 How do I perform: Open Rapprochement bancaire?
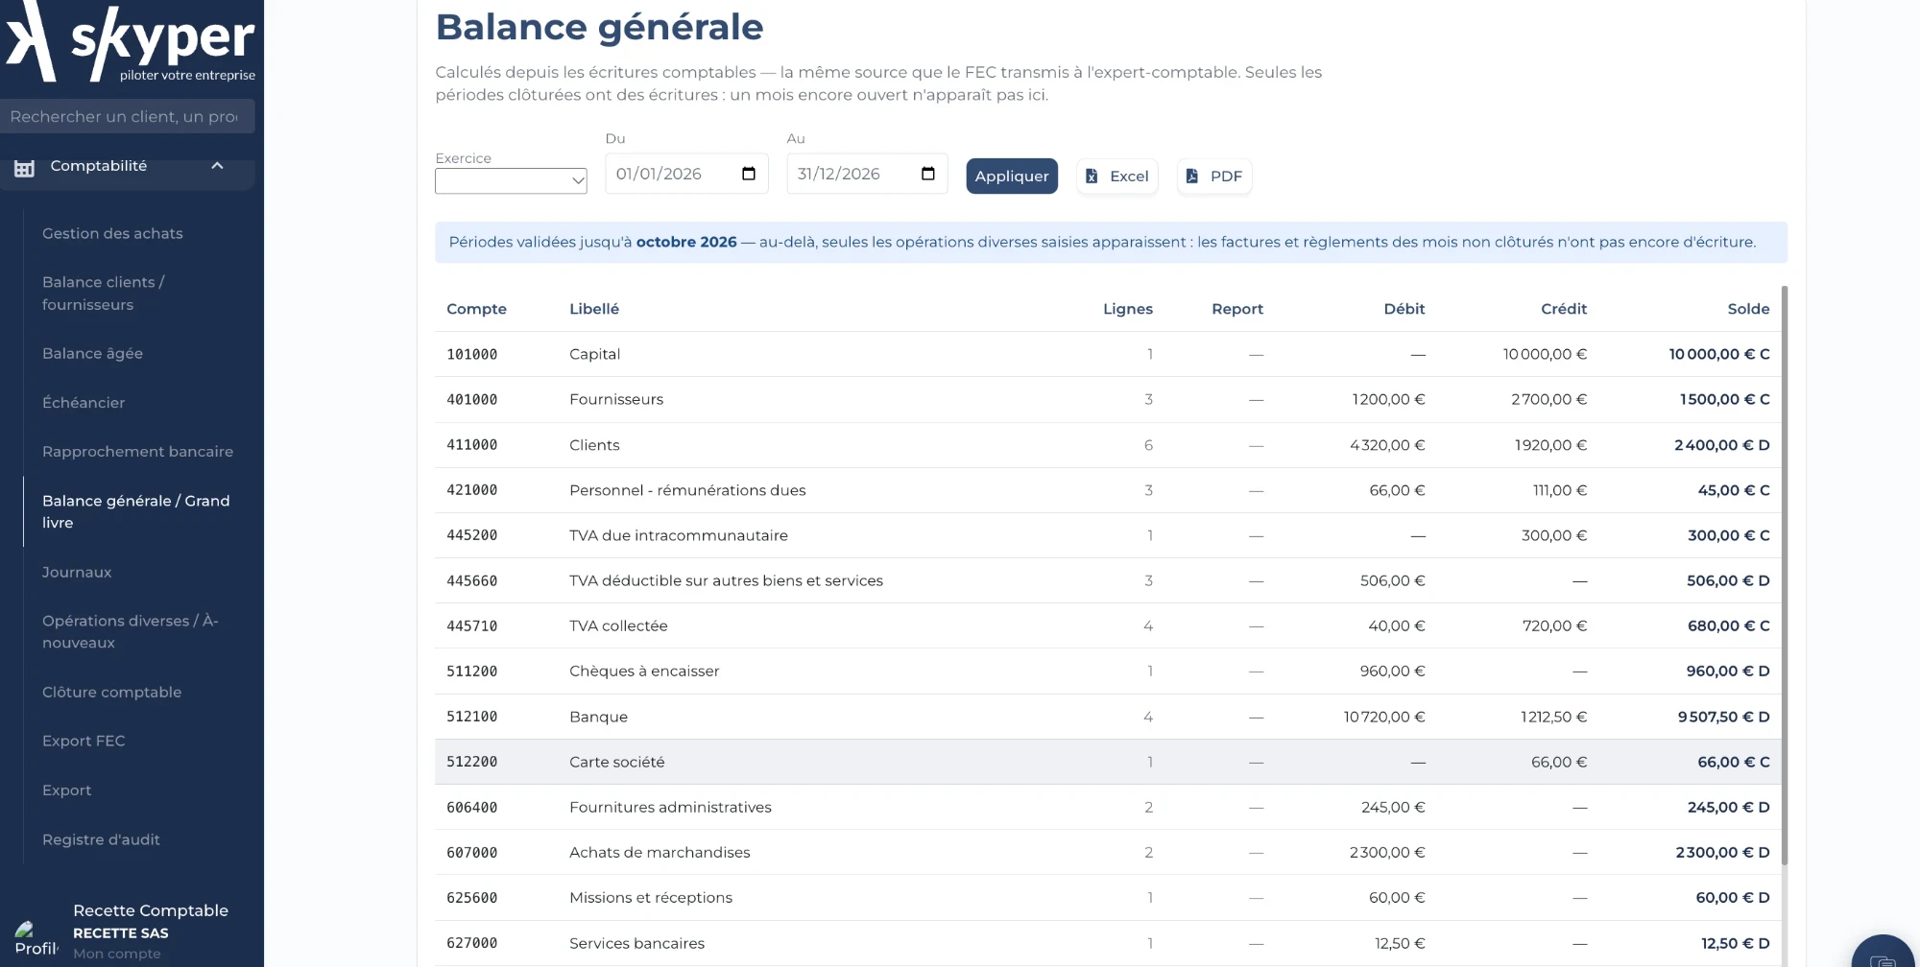click(137, 452)
